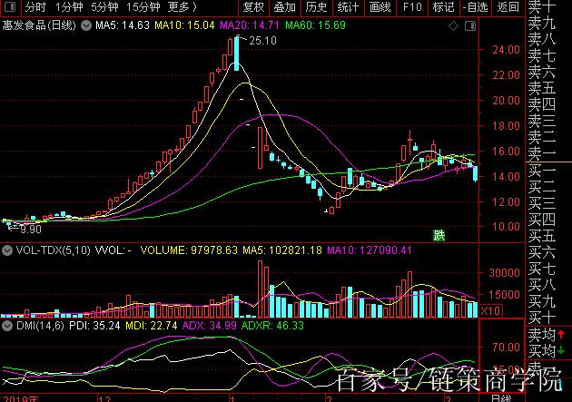Screen dimensions: 572x402
Task: Click the green 跌 marker on chart
Action: [x=439, y=236]
